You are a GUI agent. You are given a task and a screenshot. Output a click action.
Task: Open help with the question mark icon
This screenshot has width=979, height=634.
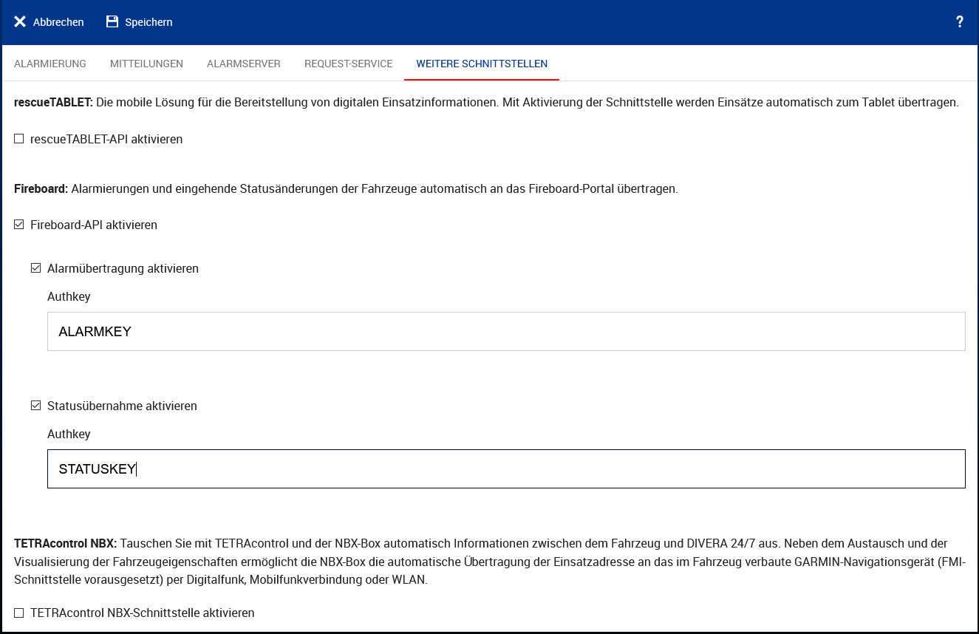point(959,22)
